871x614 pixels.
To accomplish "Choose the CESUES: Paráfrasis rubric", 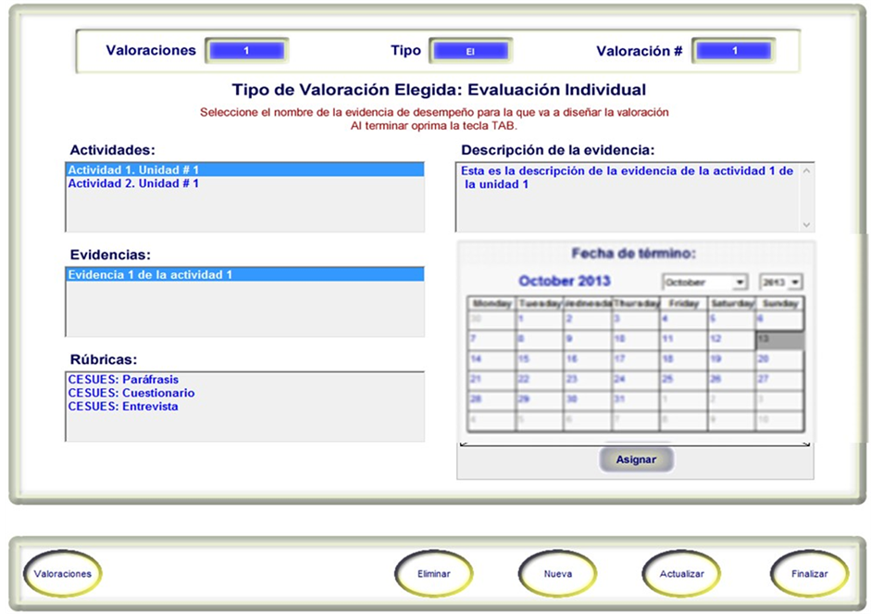I will [x=123, y=380].
